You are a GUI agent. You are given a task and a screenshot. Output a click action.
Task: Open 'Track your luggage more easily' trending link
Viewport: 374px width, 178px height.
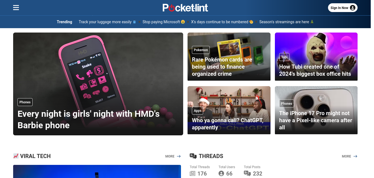pyautogui.click(x=107, y=22)
